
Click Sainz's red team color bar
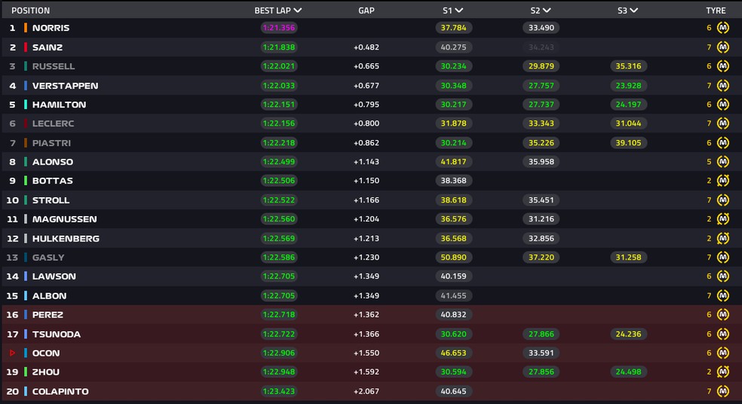[26, 47]
